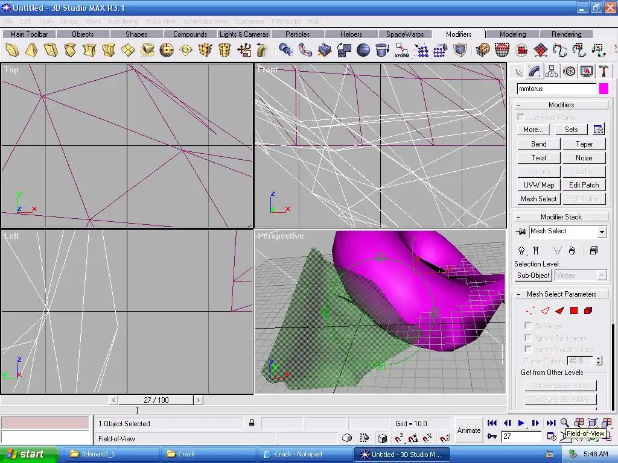This screenshot has height=463, width=618.
Task: Toggle Sub-Object selection mode
Action: (x=533, y=275)
